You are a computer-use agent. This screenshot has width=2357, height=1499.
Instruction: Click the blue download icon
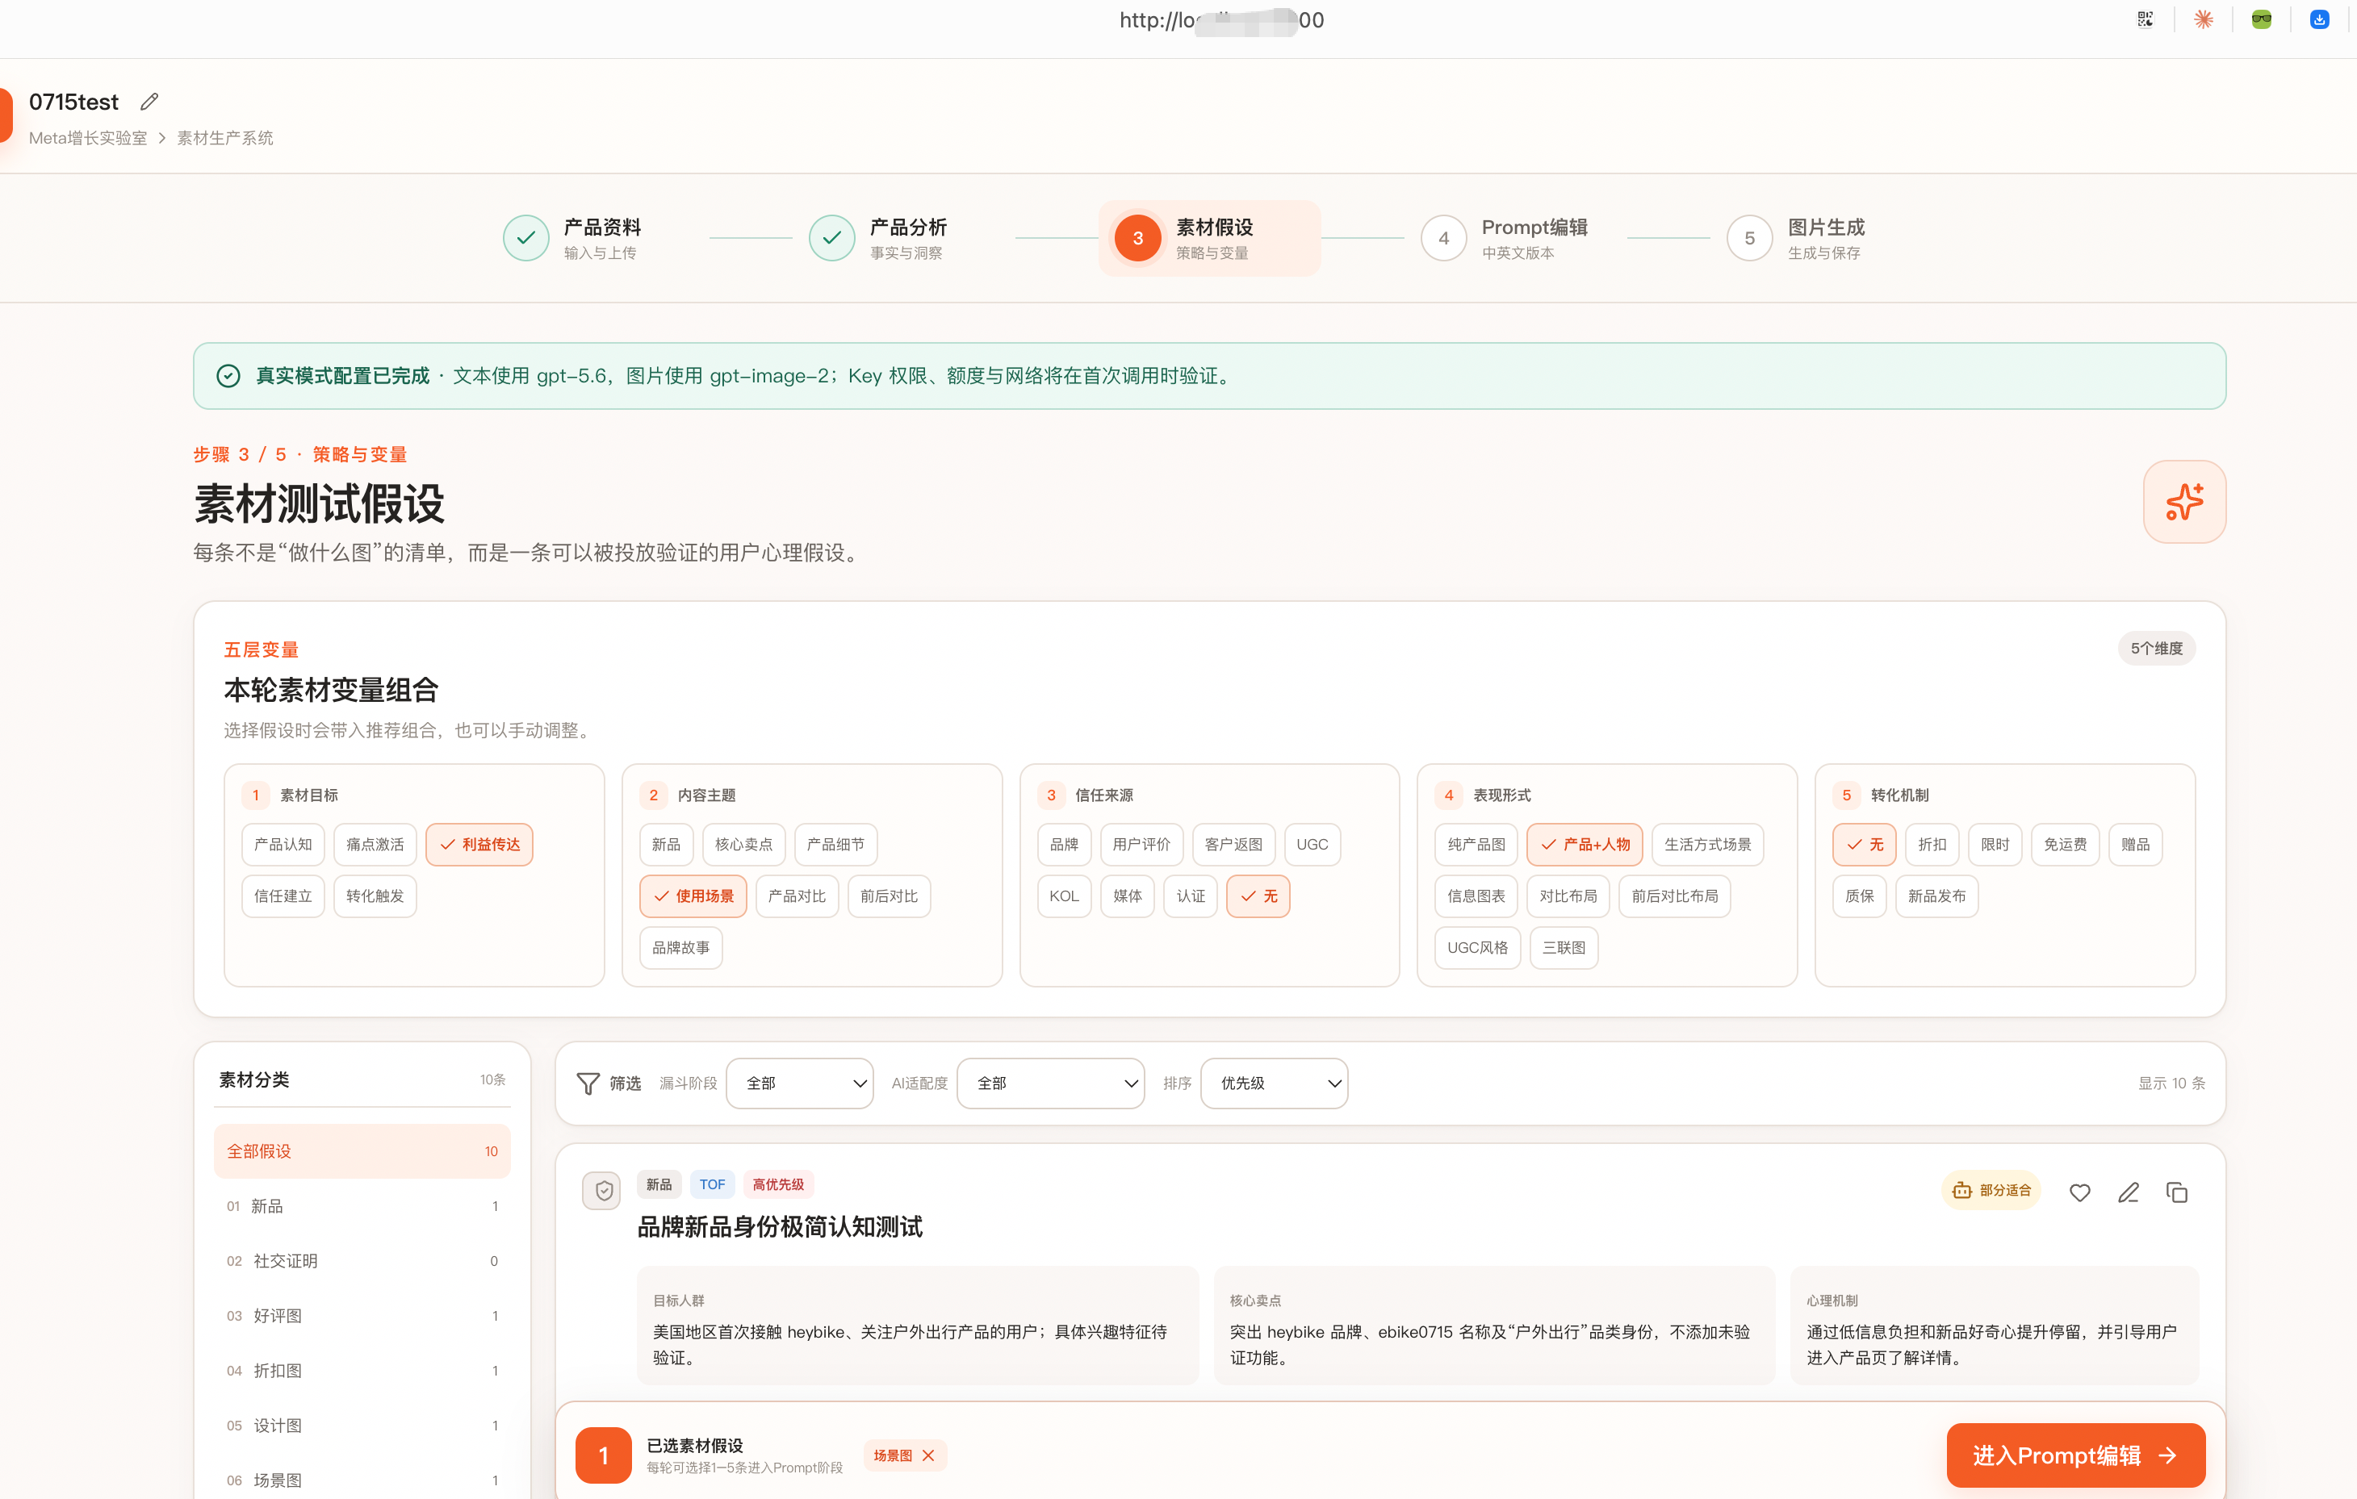point(2320,19)
